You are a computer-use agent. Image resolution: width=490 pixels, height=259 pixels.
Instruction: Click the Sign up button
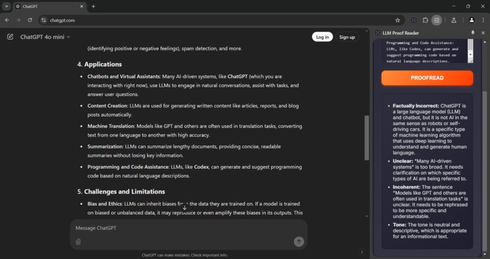347,37
